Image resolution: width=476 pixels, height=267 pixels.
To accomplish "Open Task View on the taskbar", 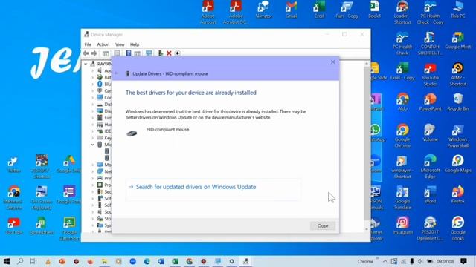I will 33,261.
